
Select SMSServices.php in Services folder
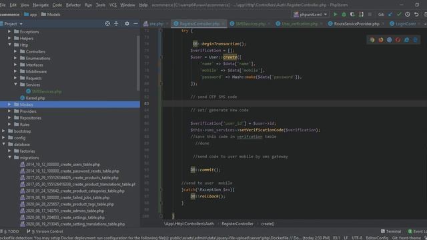[x=44, y=91]
